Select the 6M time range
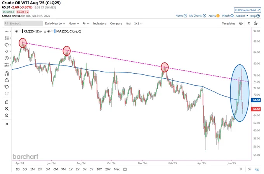The height and width of the screenshot is (174, 264). (x=56, y=169)
